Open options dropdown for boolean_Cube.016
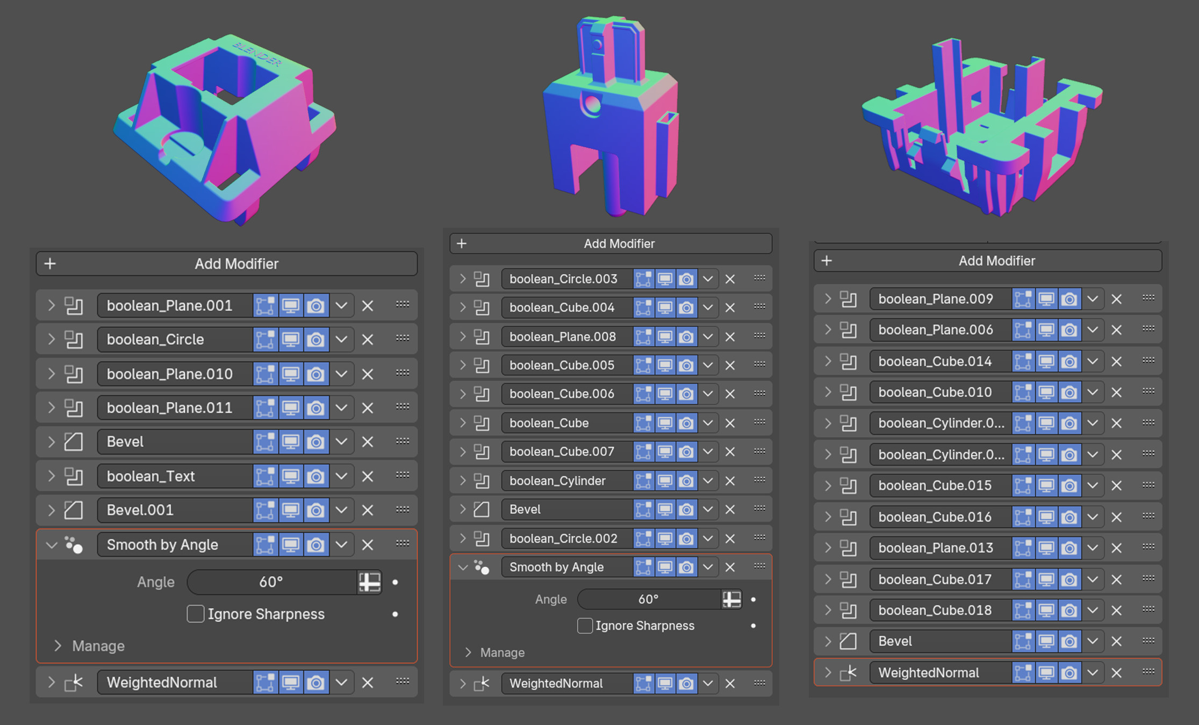Screen dimensions: 1199x725 coord(1093,517)
